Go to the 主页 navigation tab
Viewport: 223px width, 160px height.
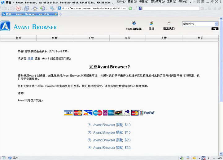18,38
